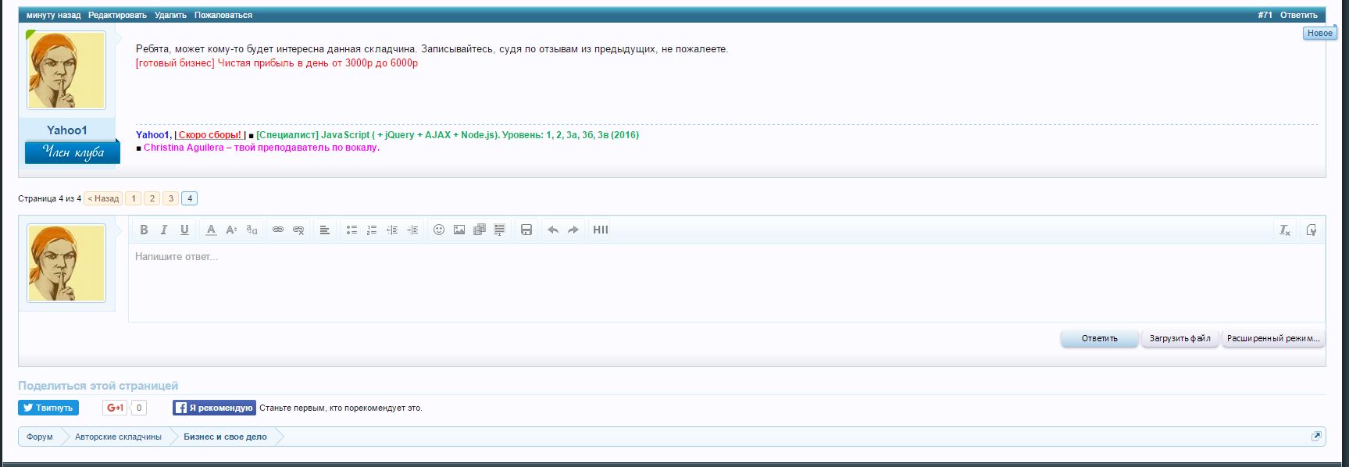Go to page 2 of the thread

(152, 198)
